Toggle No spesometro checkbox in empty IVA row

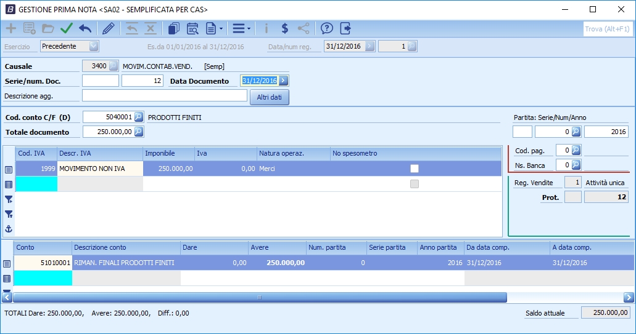[414, 184]
